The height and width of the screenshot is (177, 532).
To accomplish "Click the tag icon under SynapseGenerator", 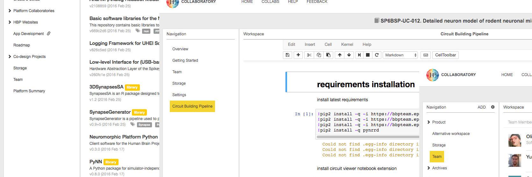I will (133, 124).
